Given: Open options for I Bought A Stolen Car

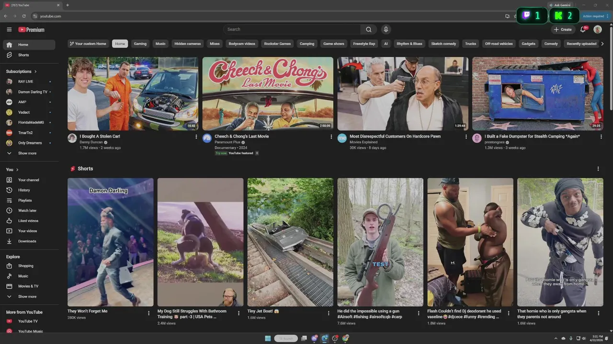Looking at the screenshot, I should point(196,137).
